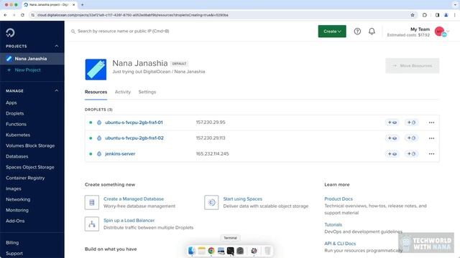Screen dimensions: 460x258
Task: Open the Product Docs link
Action: 339,199
